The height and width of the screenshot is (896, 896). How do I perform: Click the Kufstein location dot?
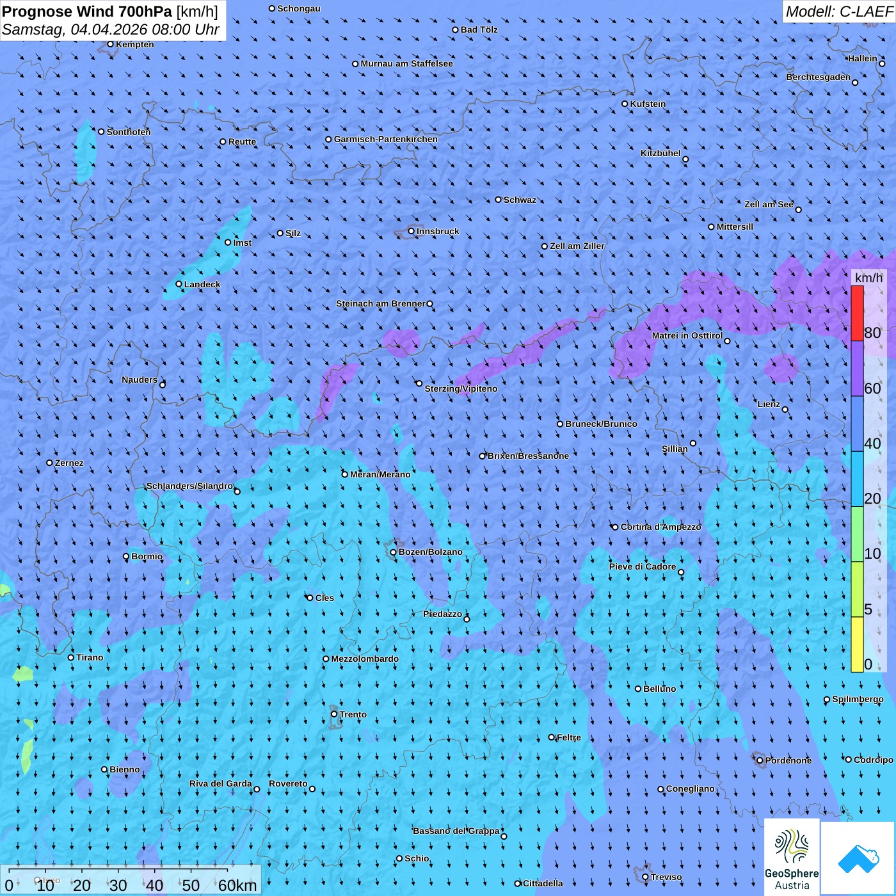point(625,104)
